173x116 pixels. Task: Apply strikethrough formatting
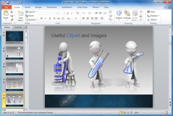[58, 19]
